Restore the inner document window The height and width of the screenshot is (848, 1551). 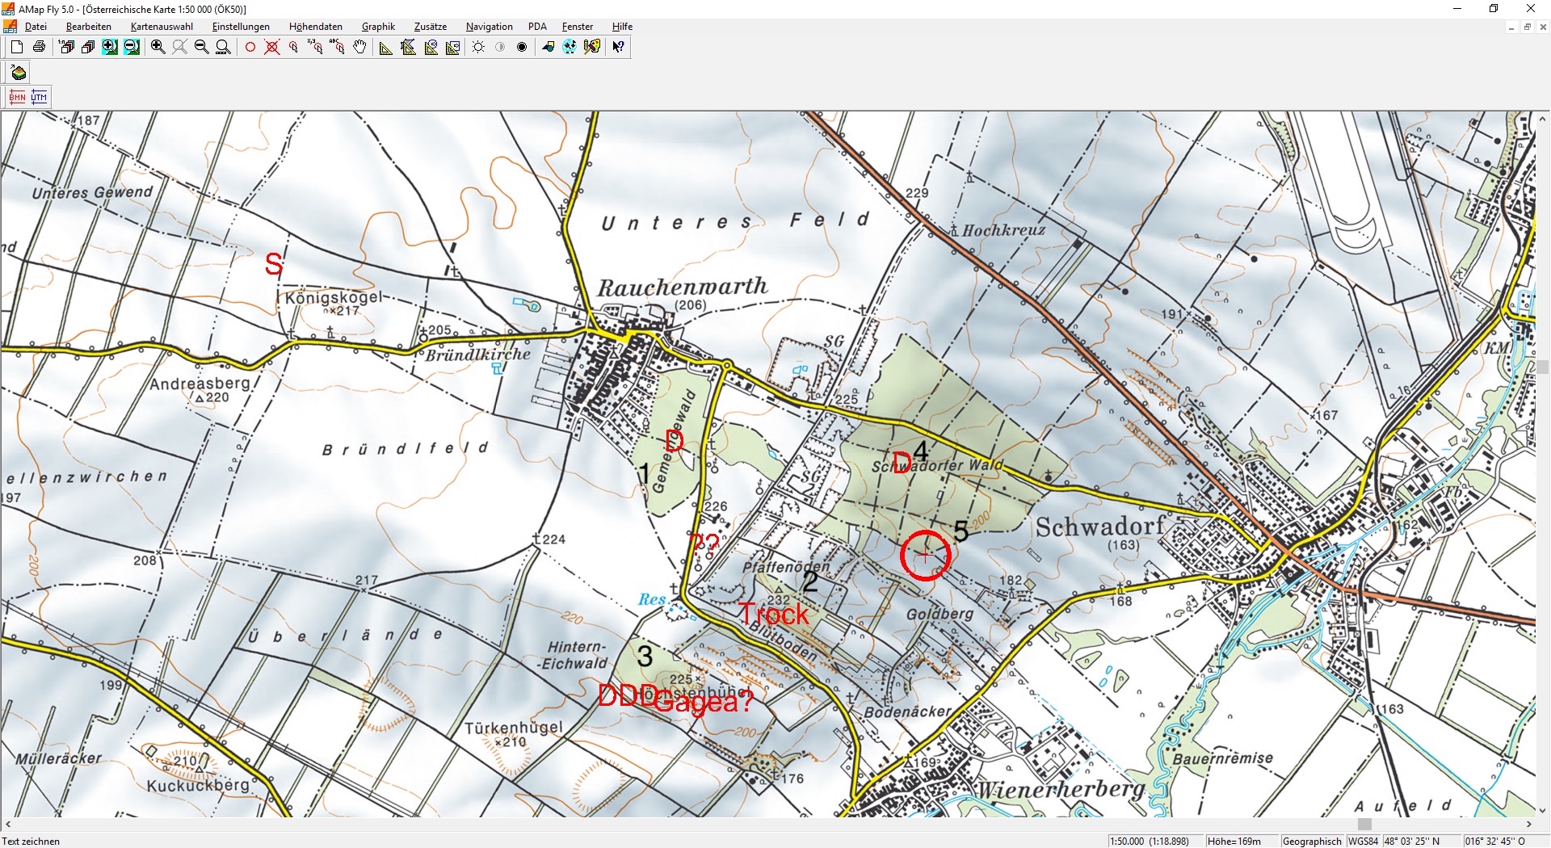[x=1527, y=27]
